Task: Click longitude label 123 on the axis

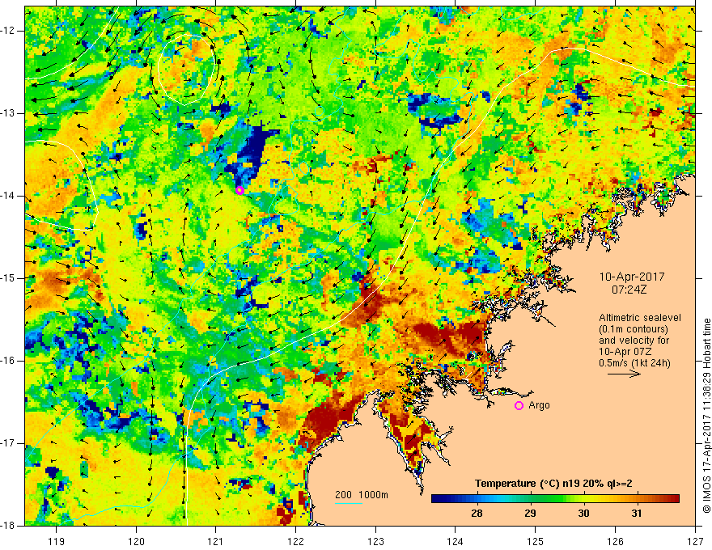Action: click(x=375, y=541)
